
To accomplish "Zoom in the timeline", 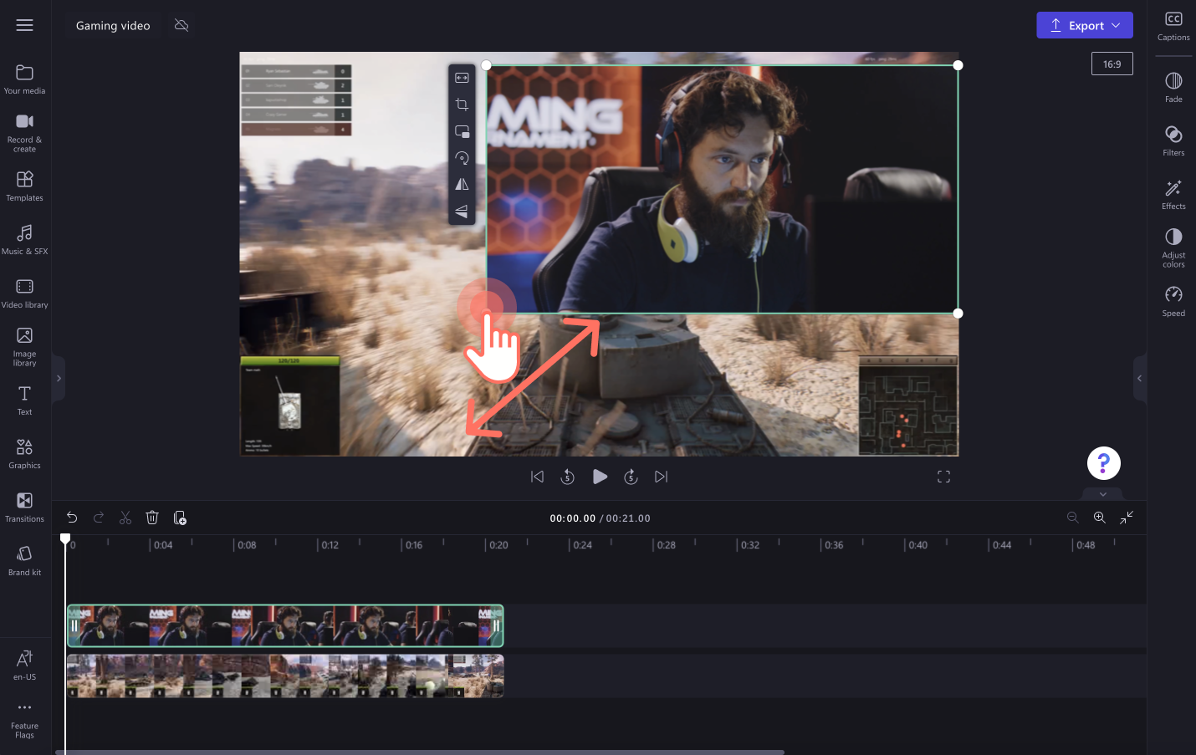I will [1100, 518].
